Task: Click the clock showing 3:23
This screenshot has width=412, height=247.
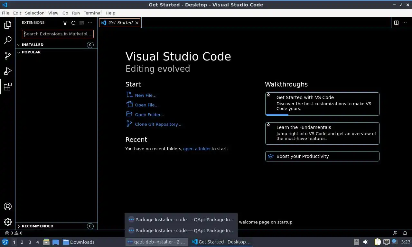Action: 406,242
